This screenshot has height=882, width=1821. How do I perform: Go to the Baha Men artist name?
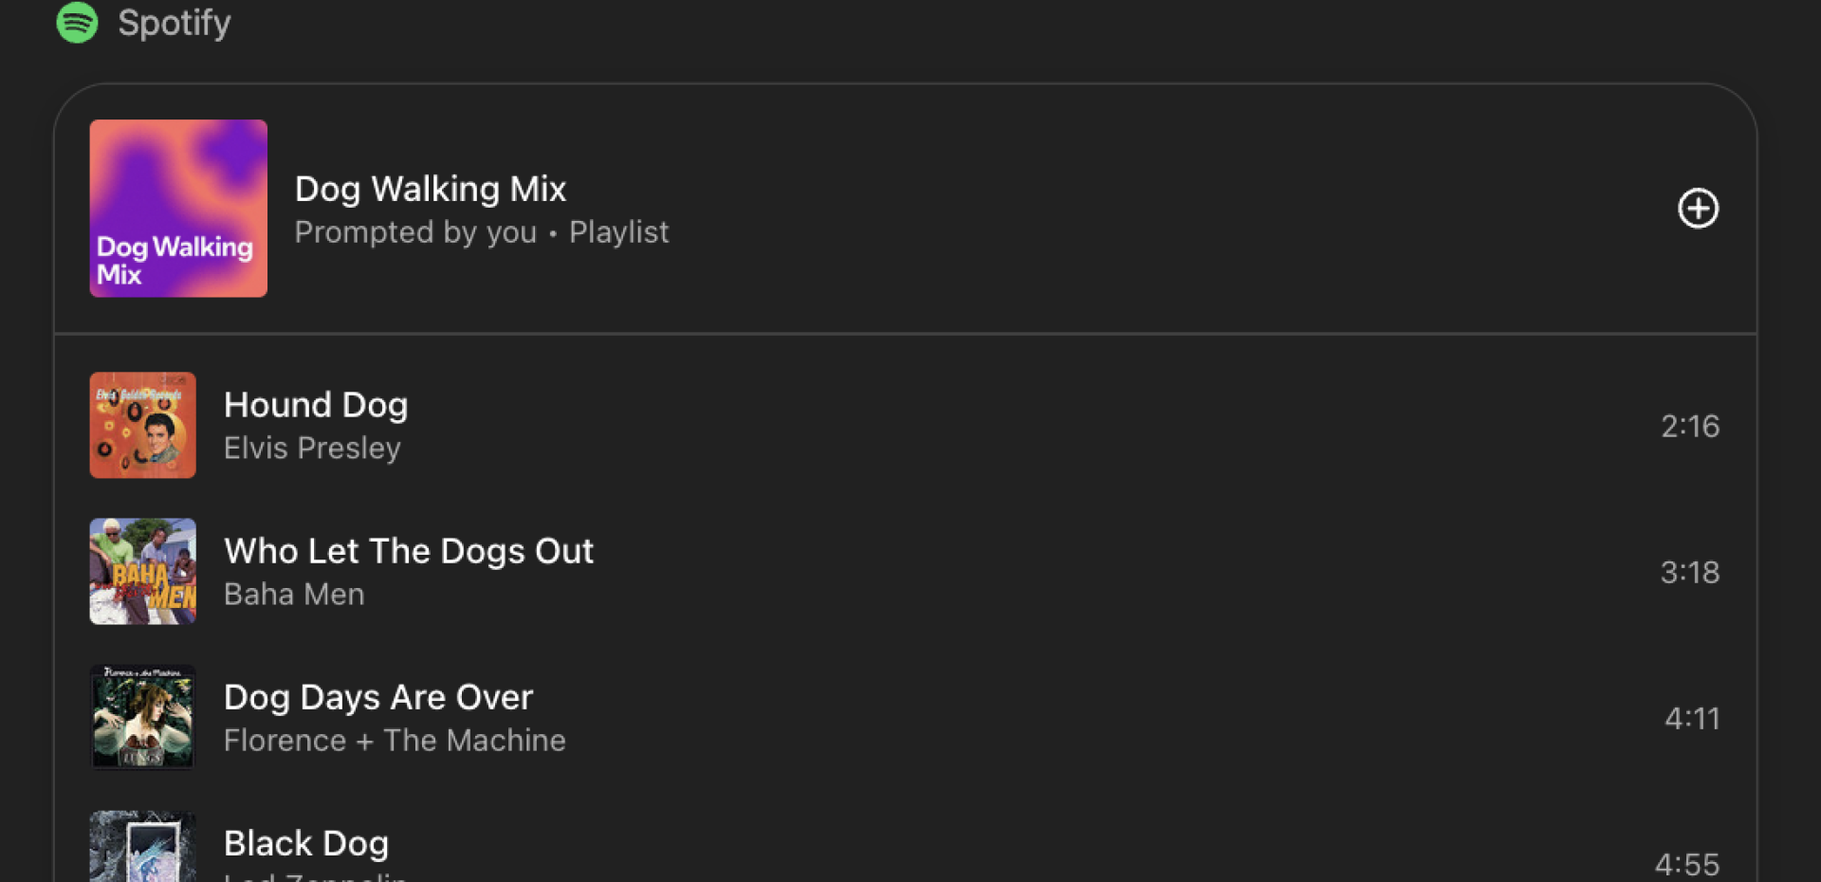(x=294, y=594)
